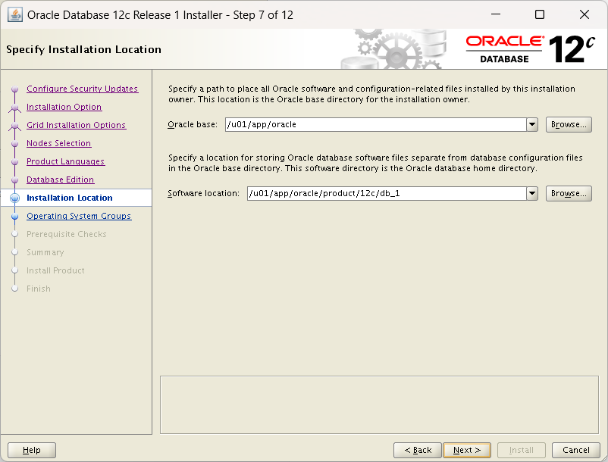Click the empty message panel at bottom
Viewport: 608px width, 462px height.
(379, 404)
